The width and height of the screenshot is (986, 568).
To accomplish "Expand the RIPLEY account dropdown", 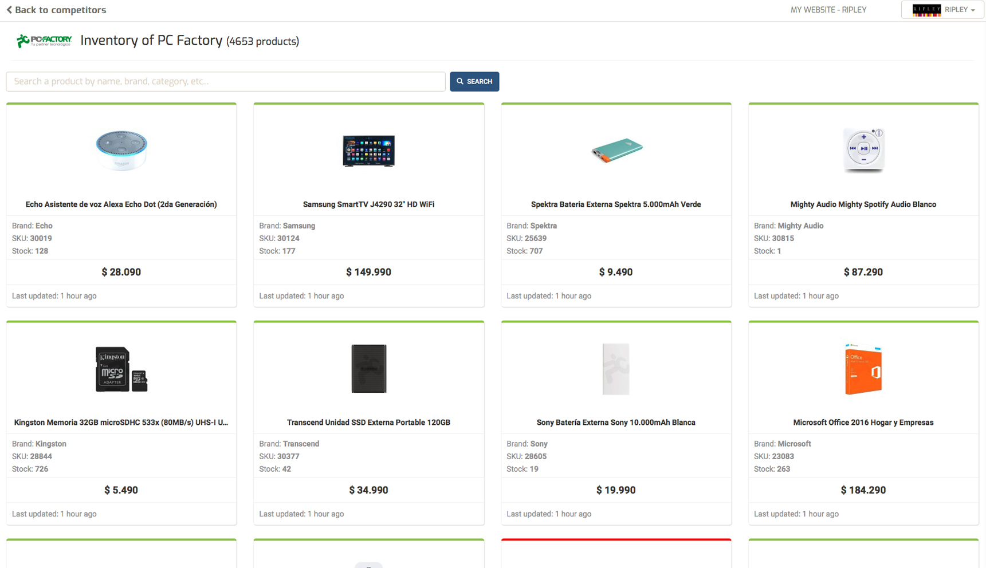I will tap(959, 10).
